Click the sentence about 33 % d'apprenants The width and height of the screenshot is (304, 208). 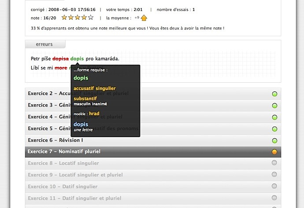point(128,28)
